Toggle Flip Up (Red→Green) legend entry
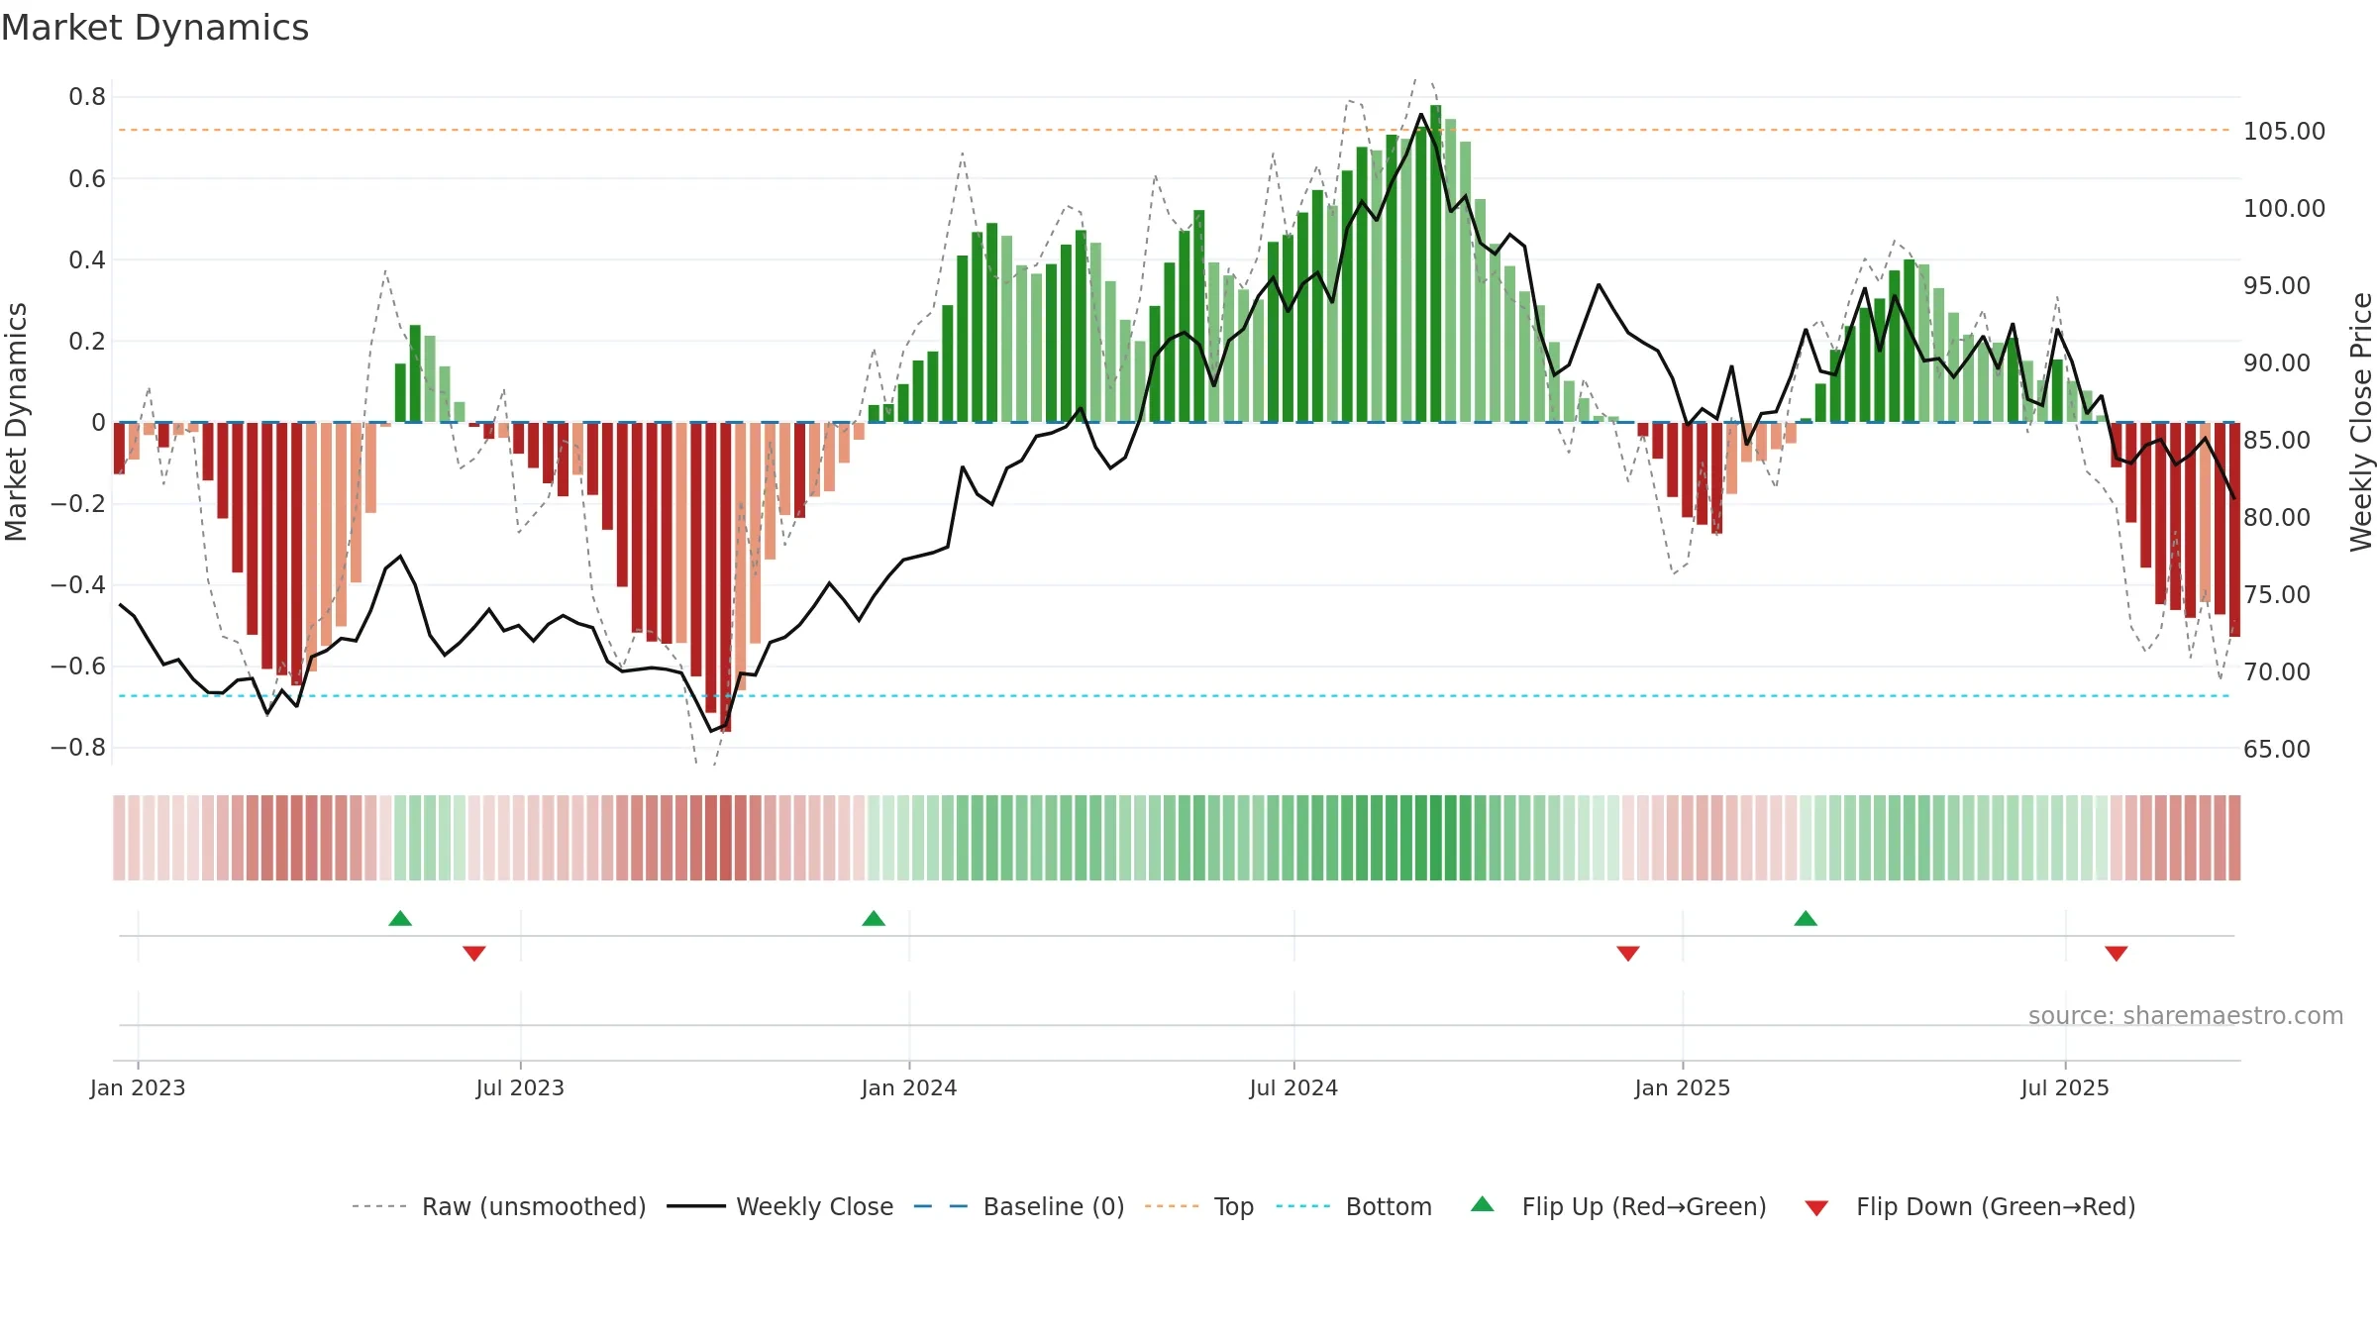This screenshot has width=2377, height=1337. coord(1618,1206)
